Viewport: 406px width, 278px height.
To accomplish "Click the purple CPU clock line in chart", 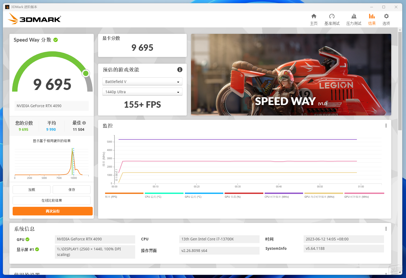I will point(238,139).
